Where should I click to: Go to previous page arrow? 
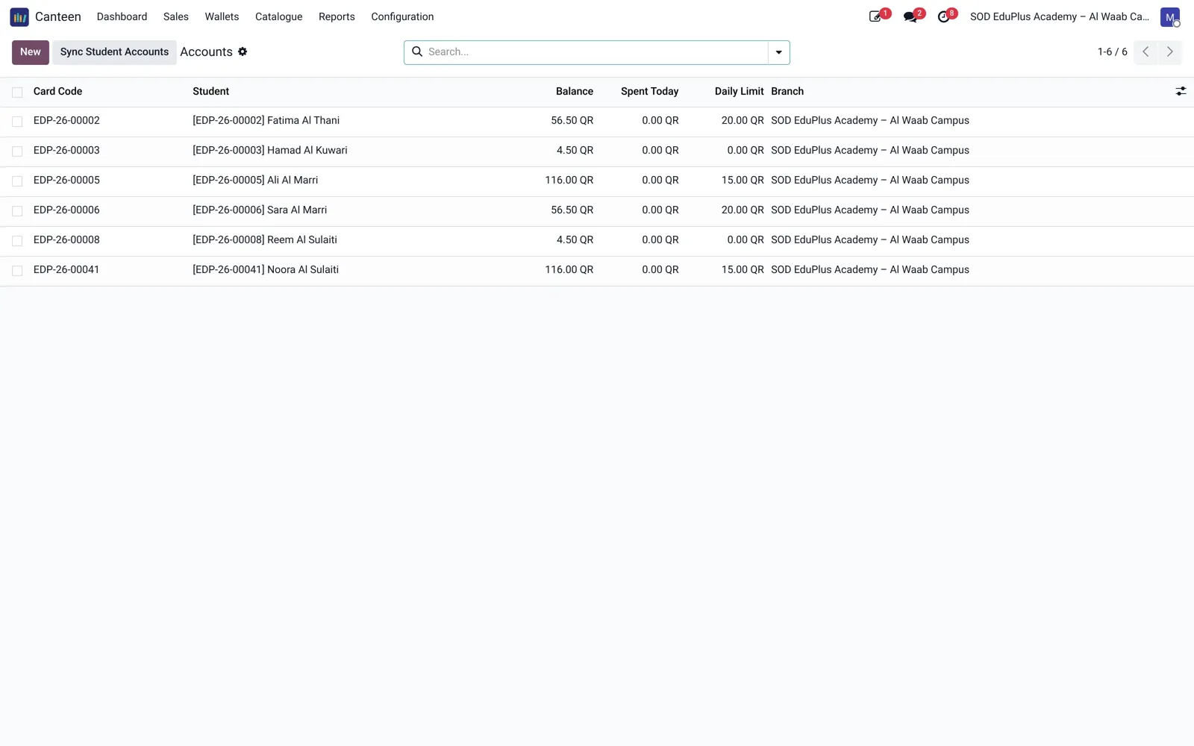pos(1145,51)
